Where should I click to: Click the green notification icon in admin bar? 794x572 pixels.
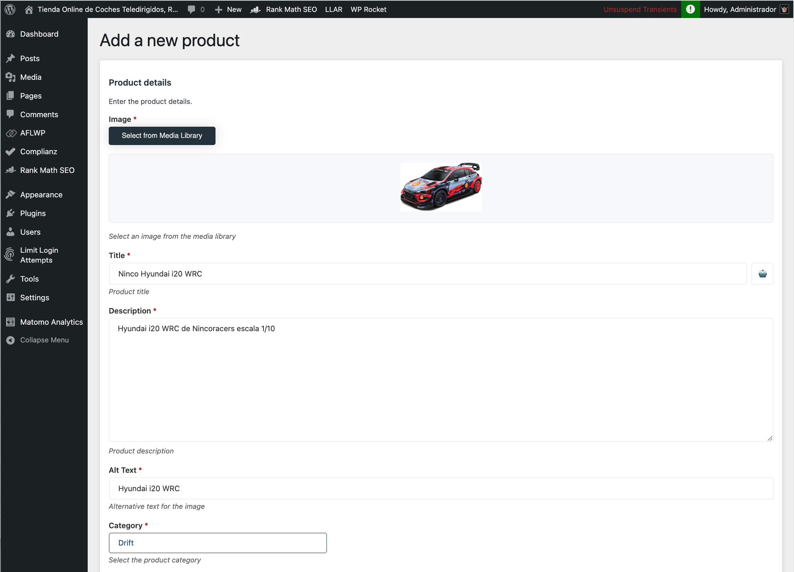(x=690, y=9)
